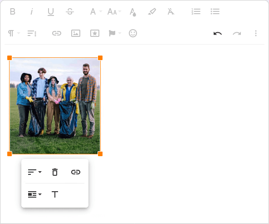Add link to image in popup
This screenshot has width=269, height=224.
pos(76,172)
